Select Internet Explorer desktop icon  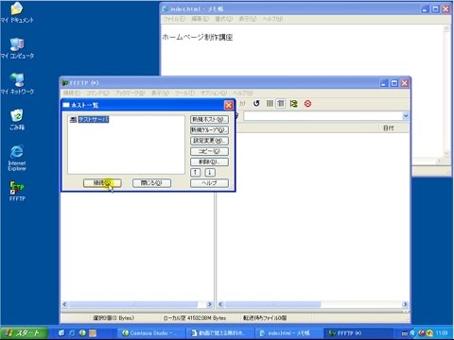point(17,158)
